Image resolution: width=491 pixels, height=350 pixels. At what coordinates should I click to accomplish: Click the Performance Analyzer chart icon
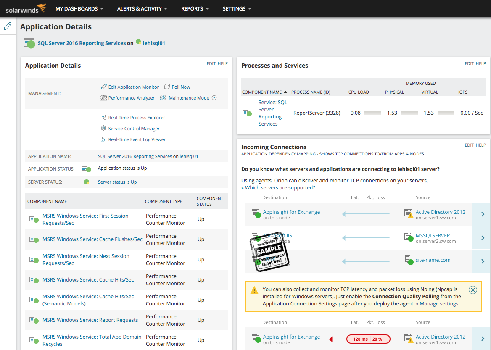104,97
